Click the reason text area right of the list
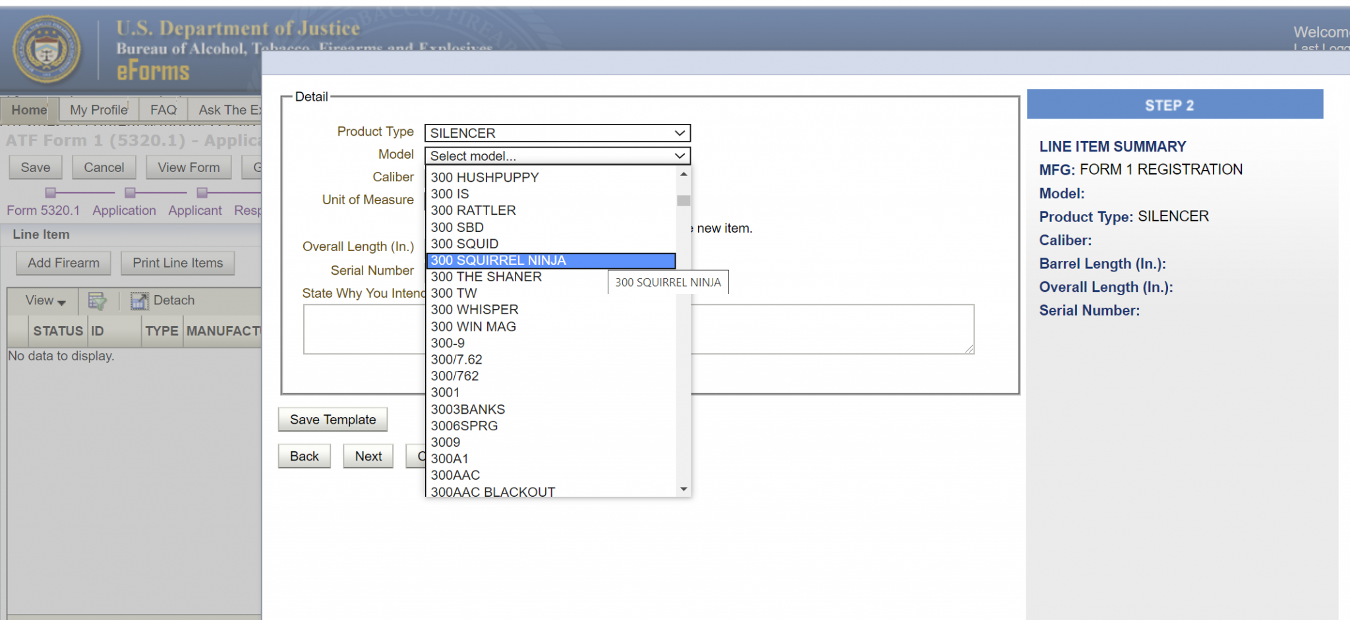 click(833, 329)
